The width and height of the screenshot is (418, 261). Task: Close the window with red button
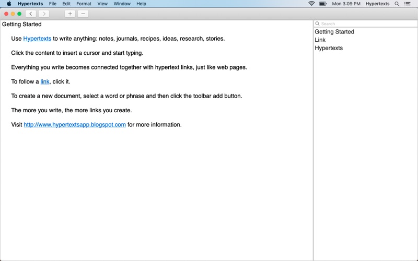point(6,14)
